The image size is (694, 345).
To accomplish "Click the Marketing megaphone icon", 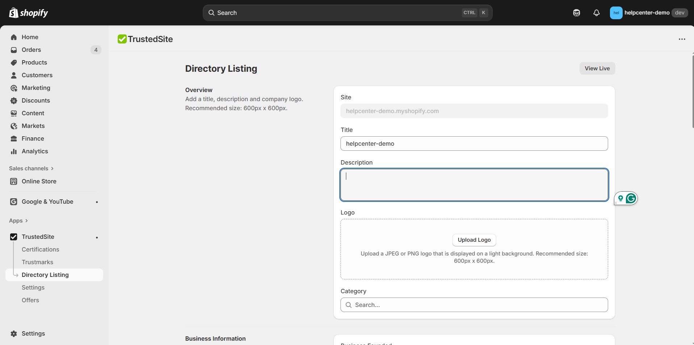I will 13,88.
